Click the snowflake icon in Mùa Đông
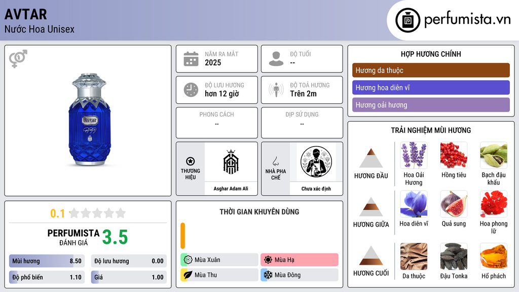 pos(268,275)
